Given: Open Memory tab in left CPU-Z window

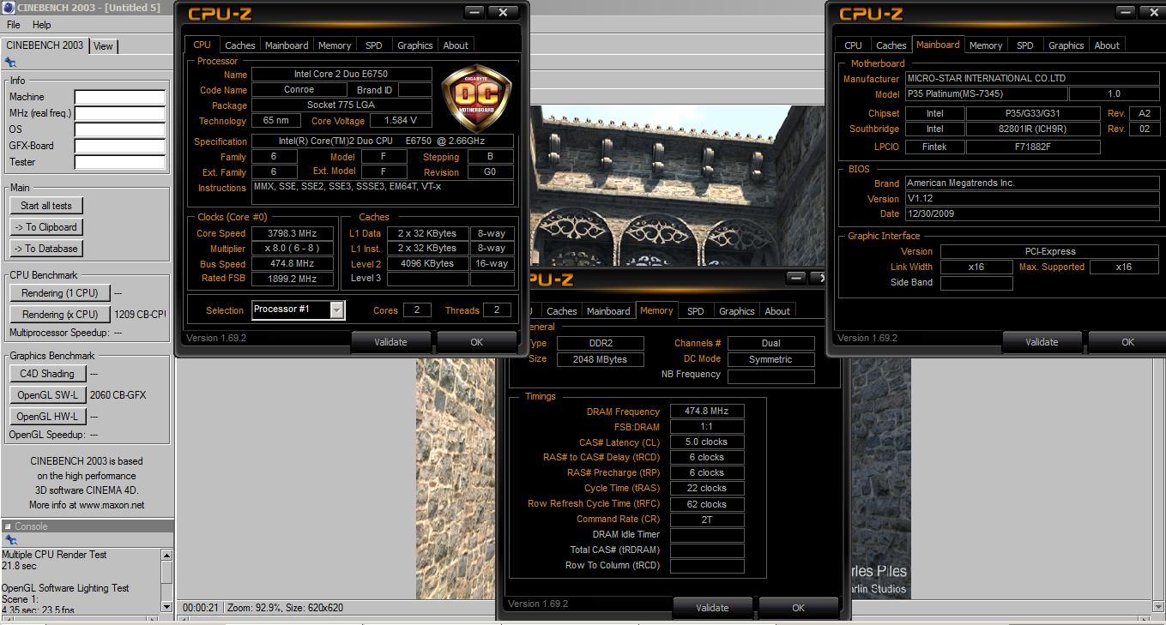Looking at the screenshot, I should pos(335,45).
